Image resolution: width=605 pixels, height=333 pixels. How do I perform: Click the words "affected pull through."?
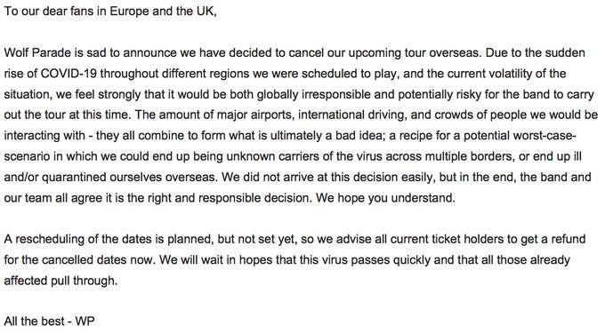click(x=60, y=281)
